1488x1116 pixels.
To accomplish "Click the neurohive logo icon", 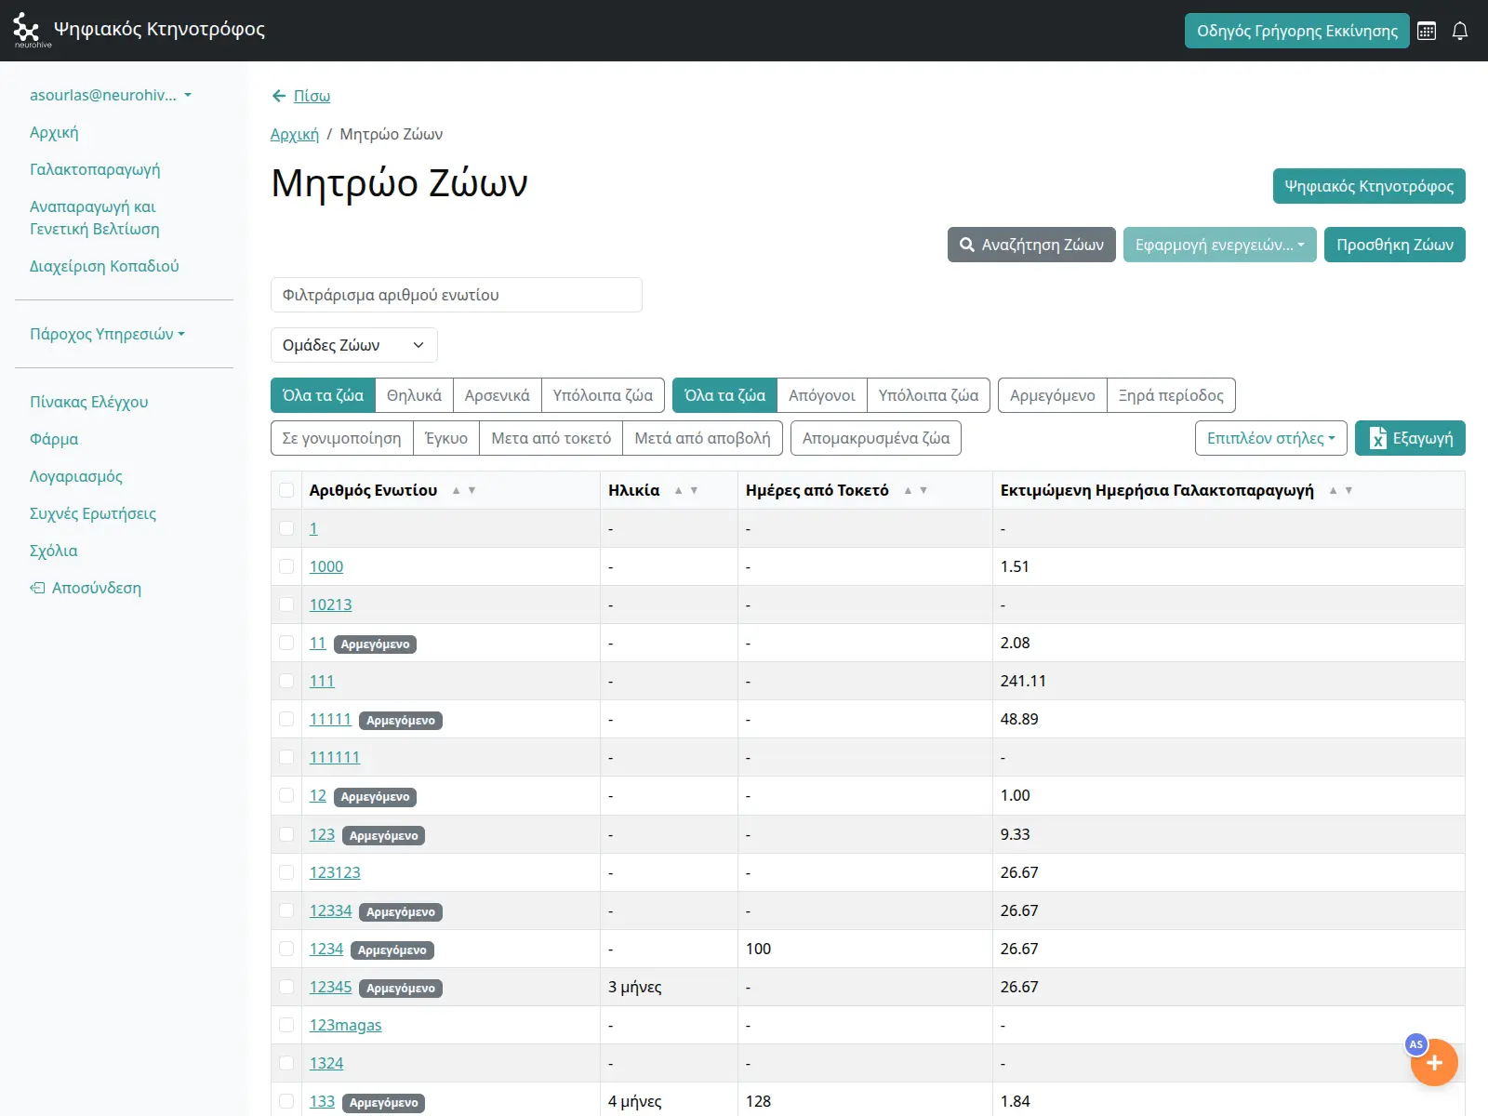I will tap(27, 30).
